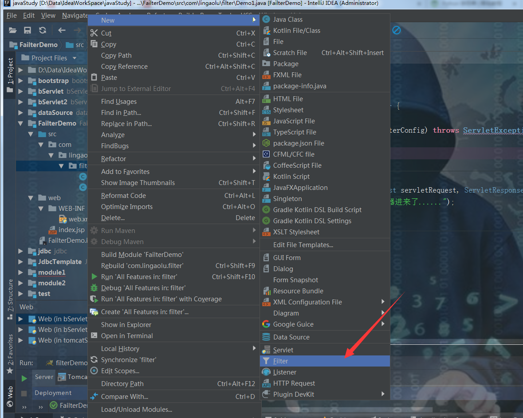This screenshot has width=523, height=418.
Task: Choose Plugin DevKit submenu
Action: [x=325, y=394]
